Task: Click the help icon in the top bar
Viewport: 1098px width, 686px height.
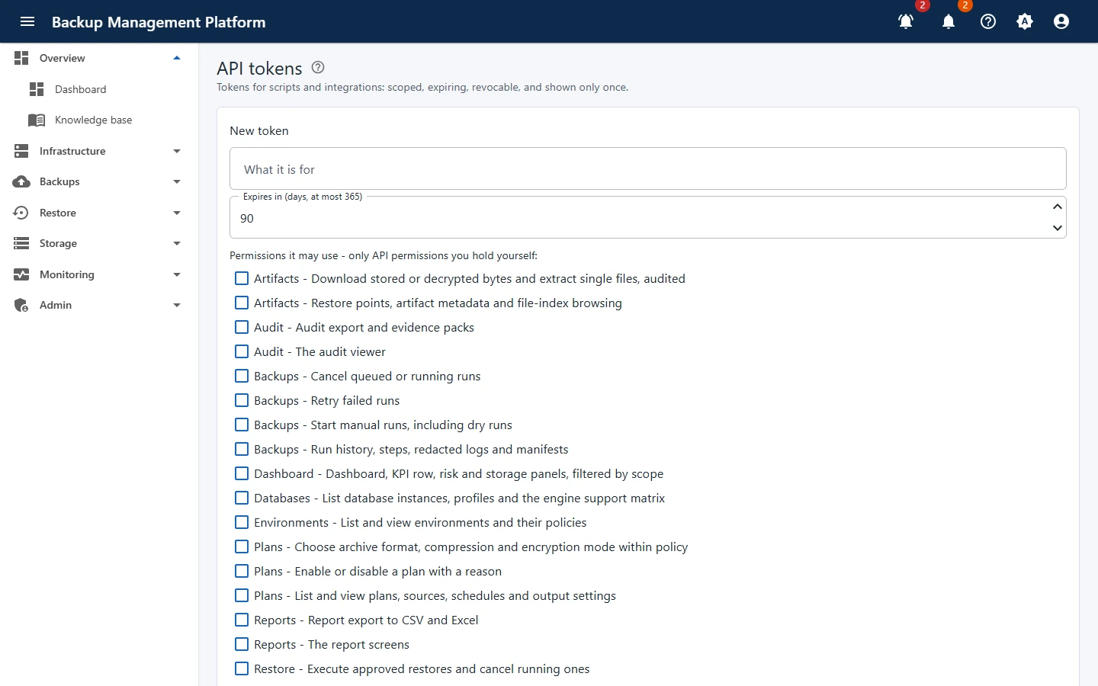Action: (988, 21)
